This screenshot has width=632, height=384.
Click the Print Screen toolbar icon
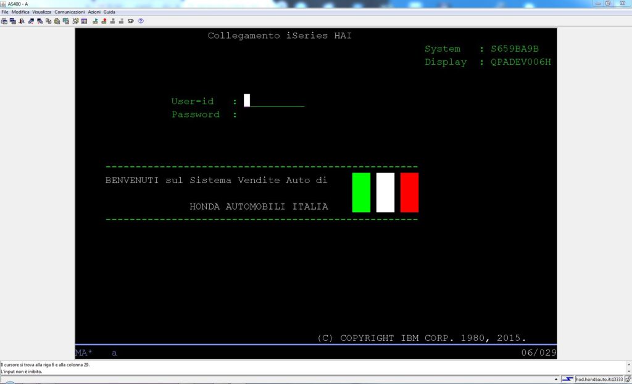click(4, 21)
